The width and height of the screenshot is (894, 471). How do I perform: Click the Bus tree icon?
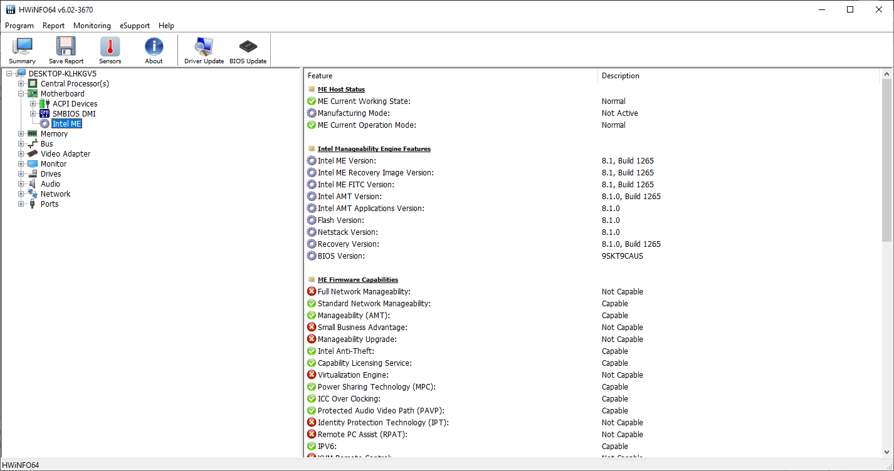[33, 144]
